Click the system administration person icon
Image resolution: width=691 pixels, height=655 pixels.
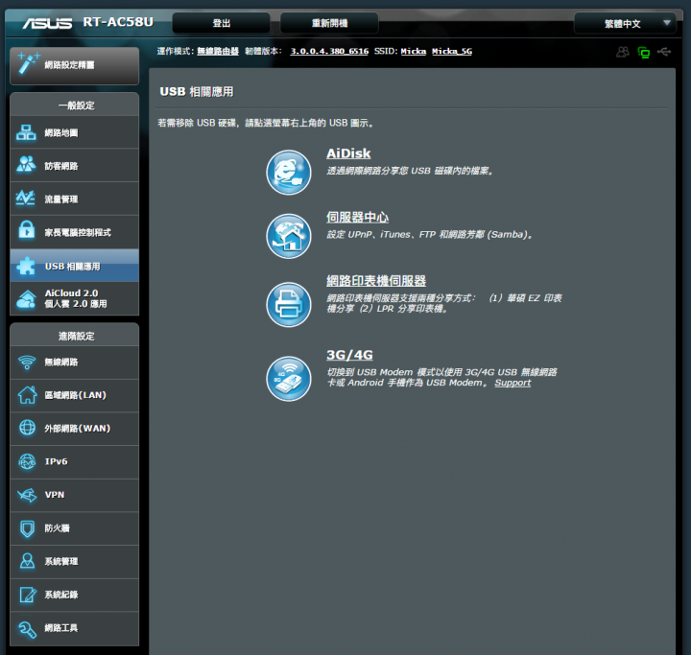[27, 561]
